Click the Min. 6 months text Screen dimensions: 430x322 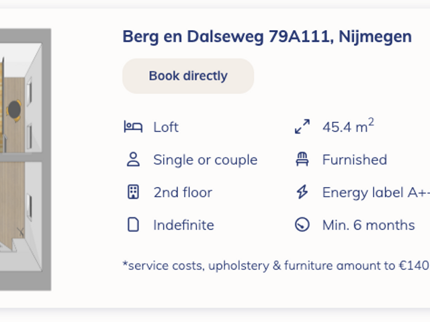pyautogui.click(x=368, y=225)
